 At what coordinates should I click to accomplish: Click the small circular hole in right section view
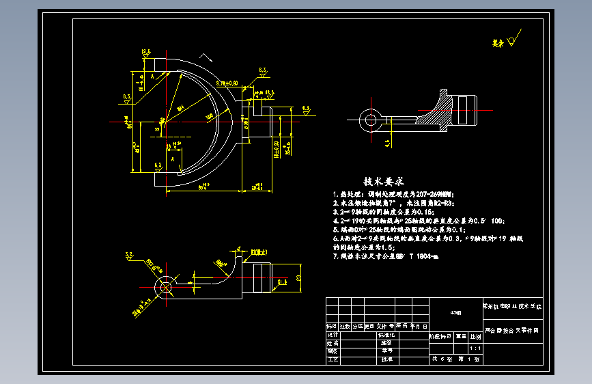tap(371, 120)
